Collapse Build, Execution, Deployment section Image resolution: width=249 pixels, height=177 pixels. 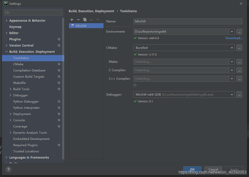pos(6,52)
